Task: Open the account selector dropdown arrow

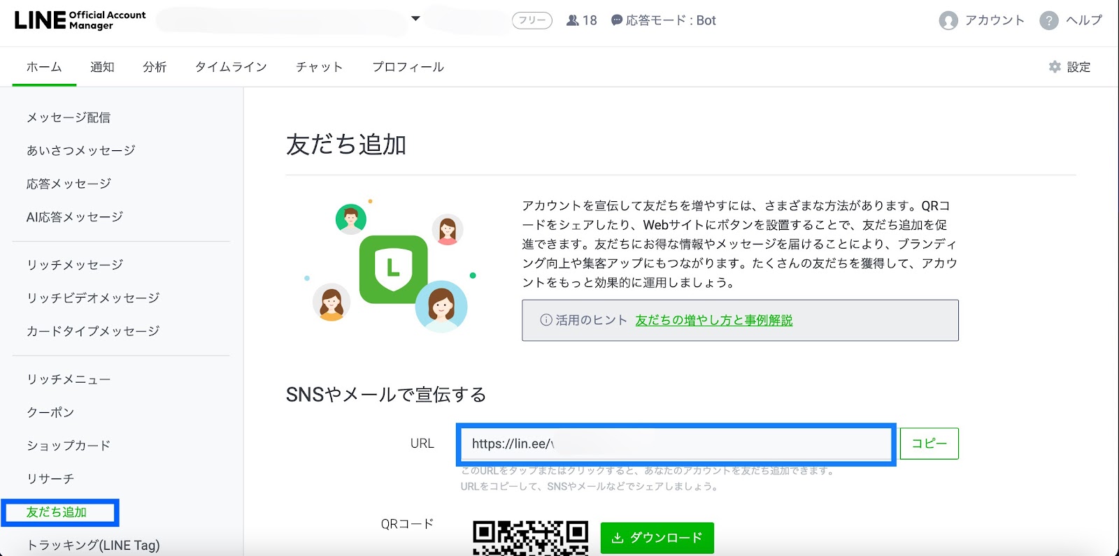Action: tap(415, 19)
